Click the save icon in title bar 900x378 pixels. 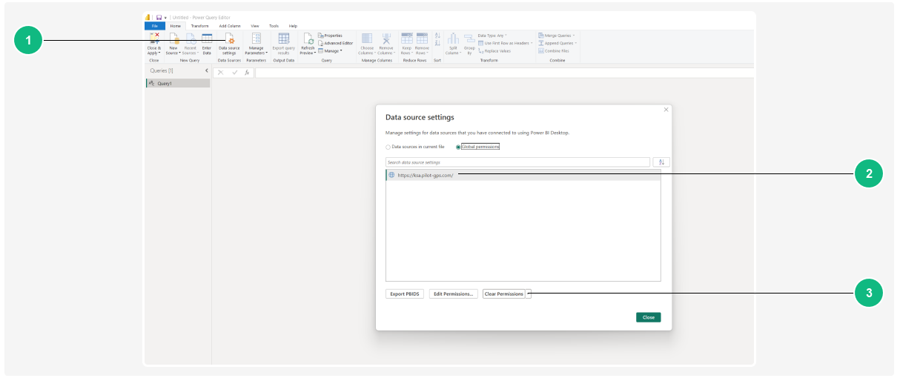coord(159,17)
